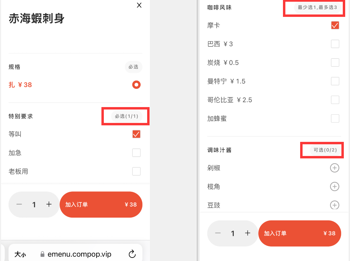Check the 加急 option
The image size is (350, 261).
tap(136, 153)
